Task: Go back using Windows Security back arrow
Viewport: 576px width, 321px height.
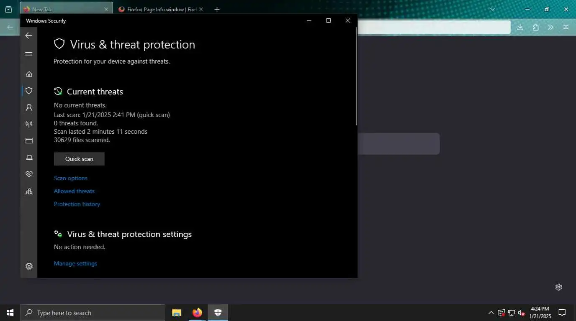Action: pyautogui.click(x=28, y=36)
